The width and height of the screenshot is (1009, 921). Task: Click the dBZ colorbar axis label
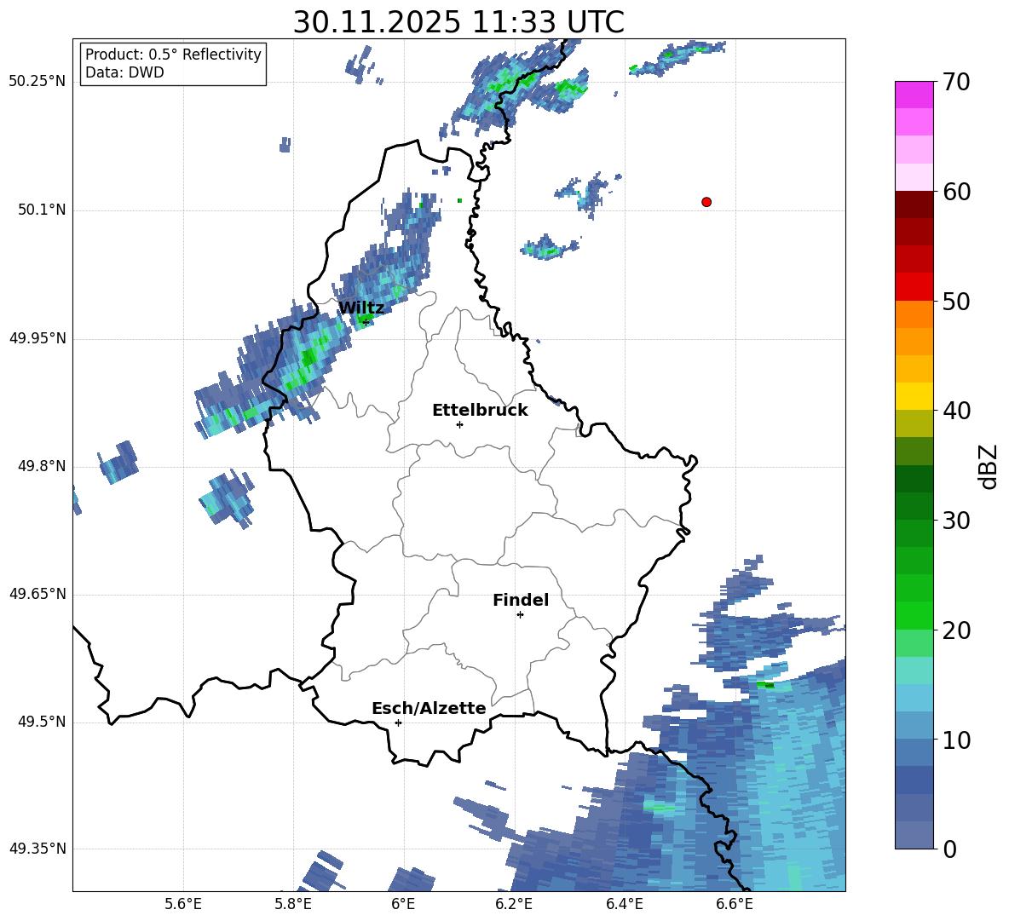(x=989, y=466)
